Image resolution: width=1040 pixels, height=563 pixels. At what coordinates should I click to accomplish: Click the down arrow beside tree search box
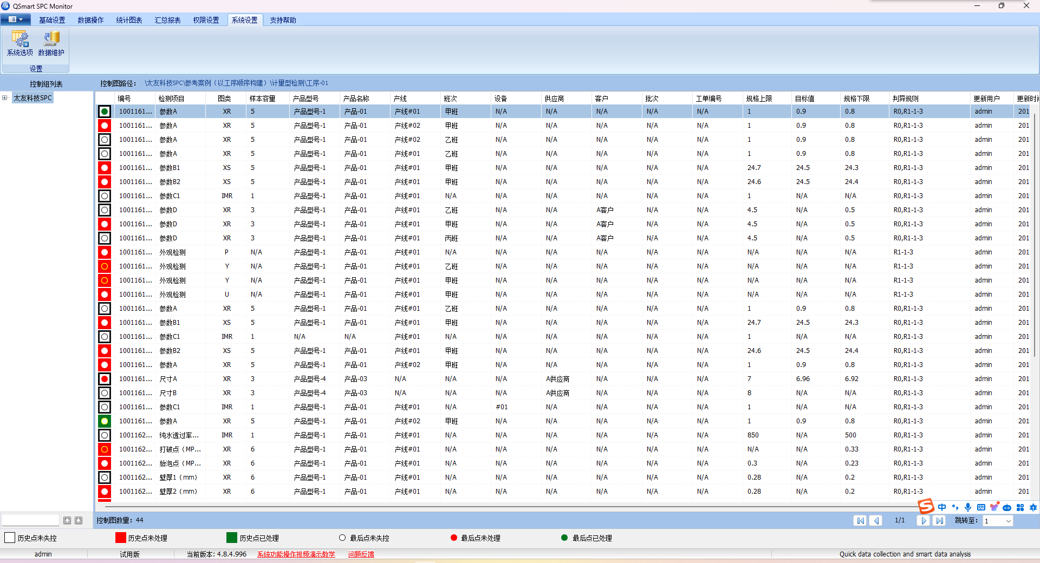79,520
